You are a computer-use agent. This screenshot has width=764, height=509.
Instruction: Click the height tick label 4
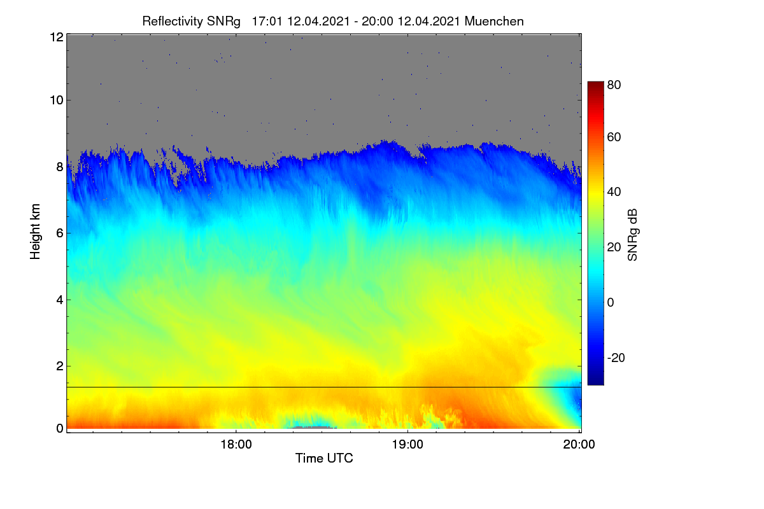[x=60, y=300]
